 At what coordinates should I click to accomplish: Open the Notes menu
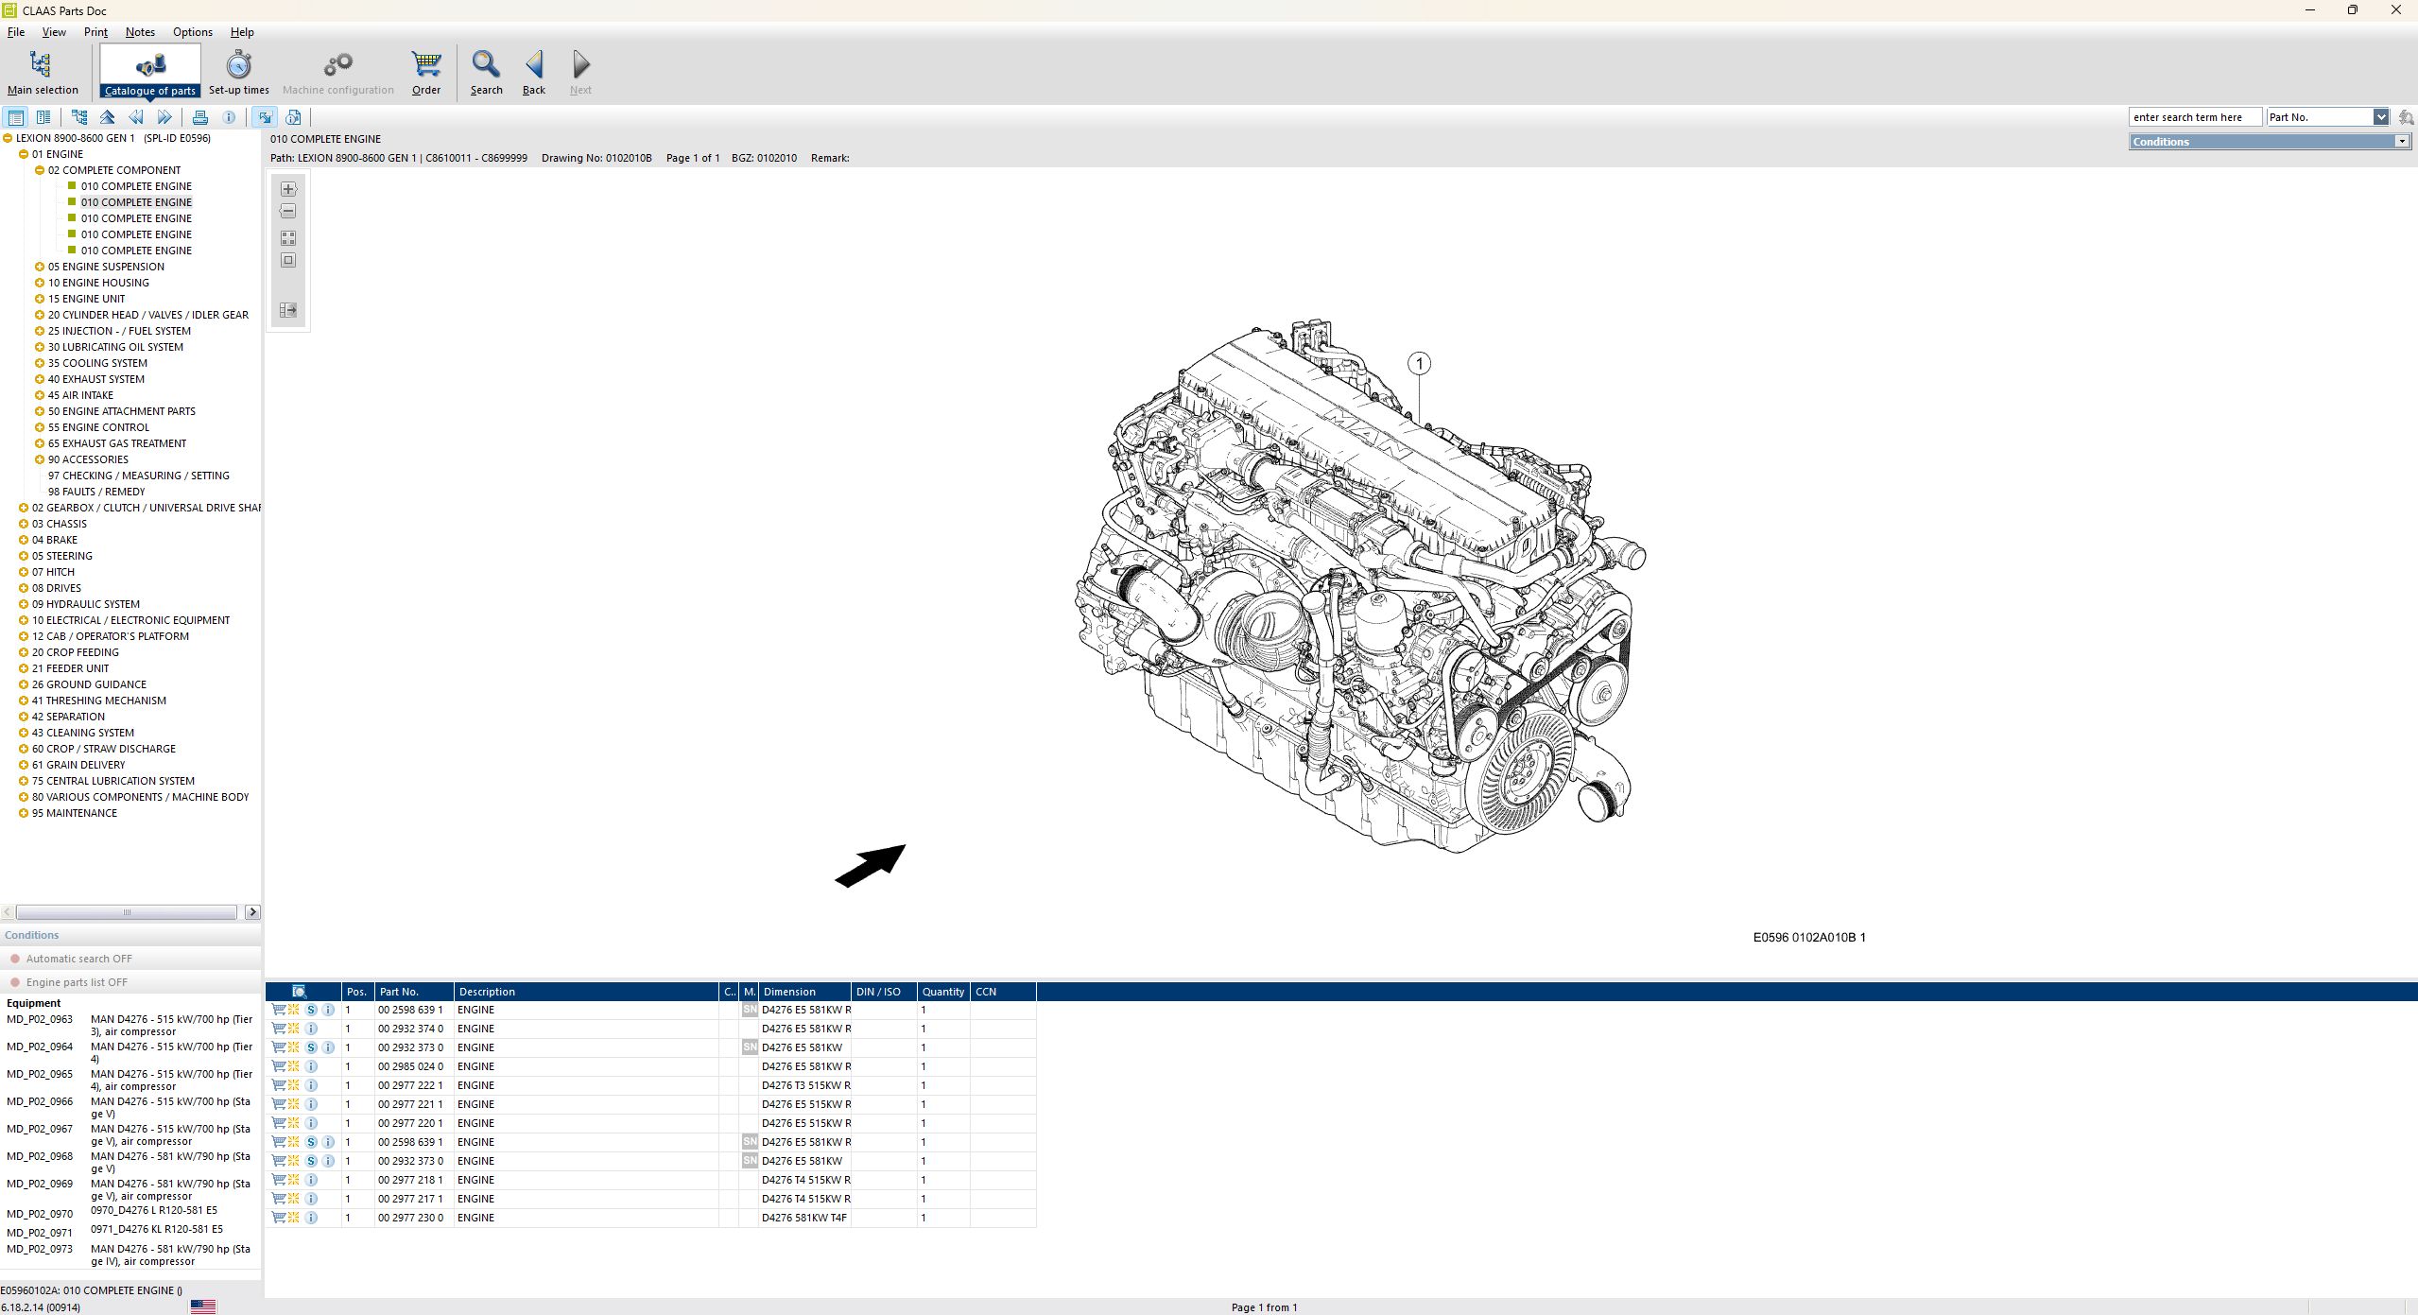tap(140, 31)
